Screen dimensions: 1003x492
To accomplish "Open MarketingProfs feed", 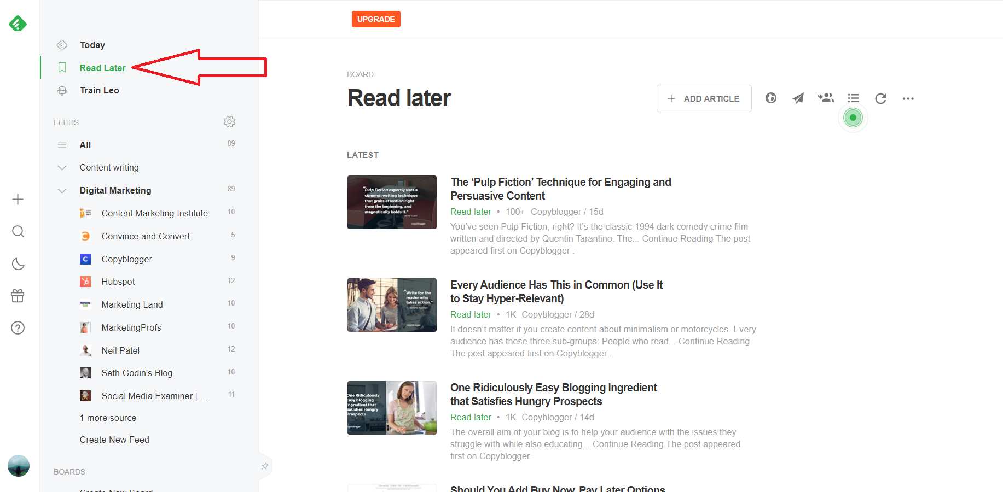I will [131, 327].
